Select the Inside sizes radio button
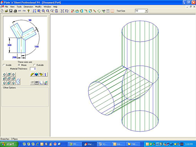196x147 pixels. [x=4, y=65]
